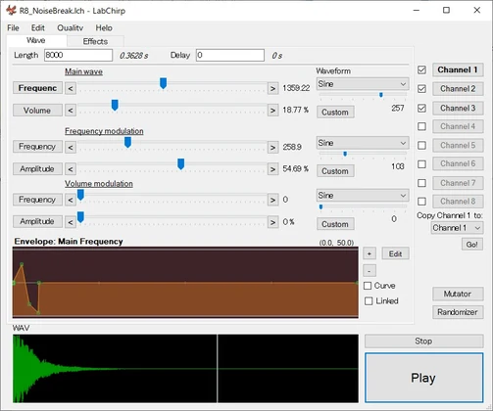Remove envelope point with minus button
Screen dimensions: 493x411
click(370, 271)
